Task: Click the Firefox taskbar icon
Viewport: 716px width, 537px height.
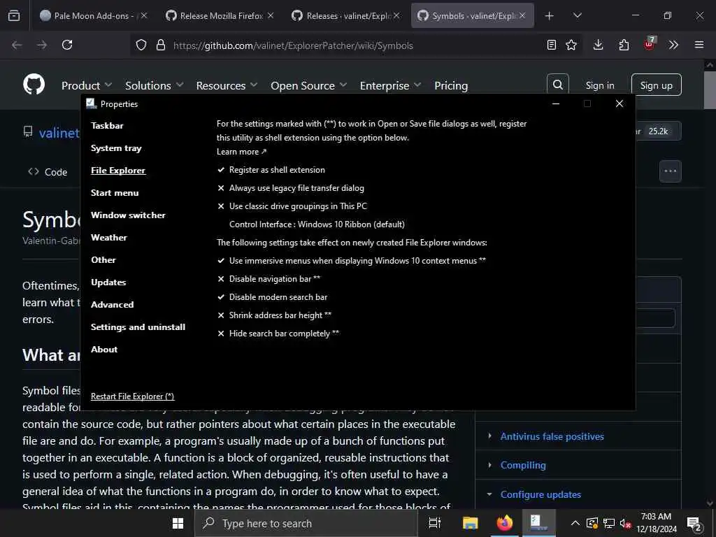Action: (x=505, y=523)
